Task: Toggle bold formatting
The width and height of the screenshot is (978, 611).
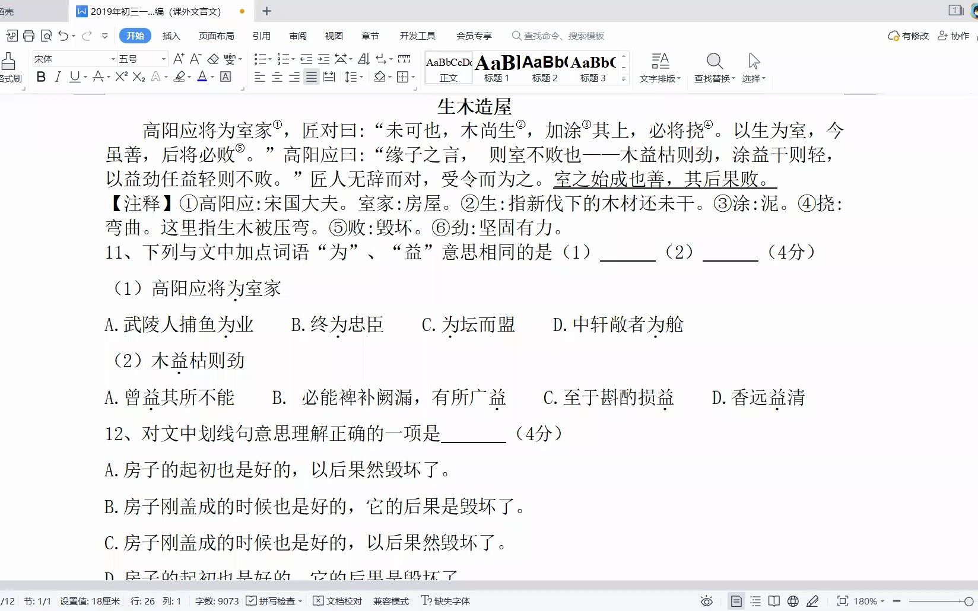Action: pos(41,77)
